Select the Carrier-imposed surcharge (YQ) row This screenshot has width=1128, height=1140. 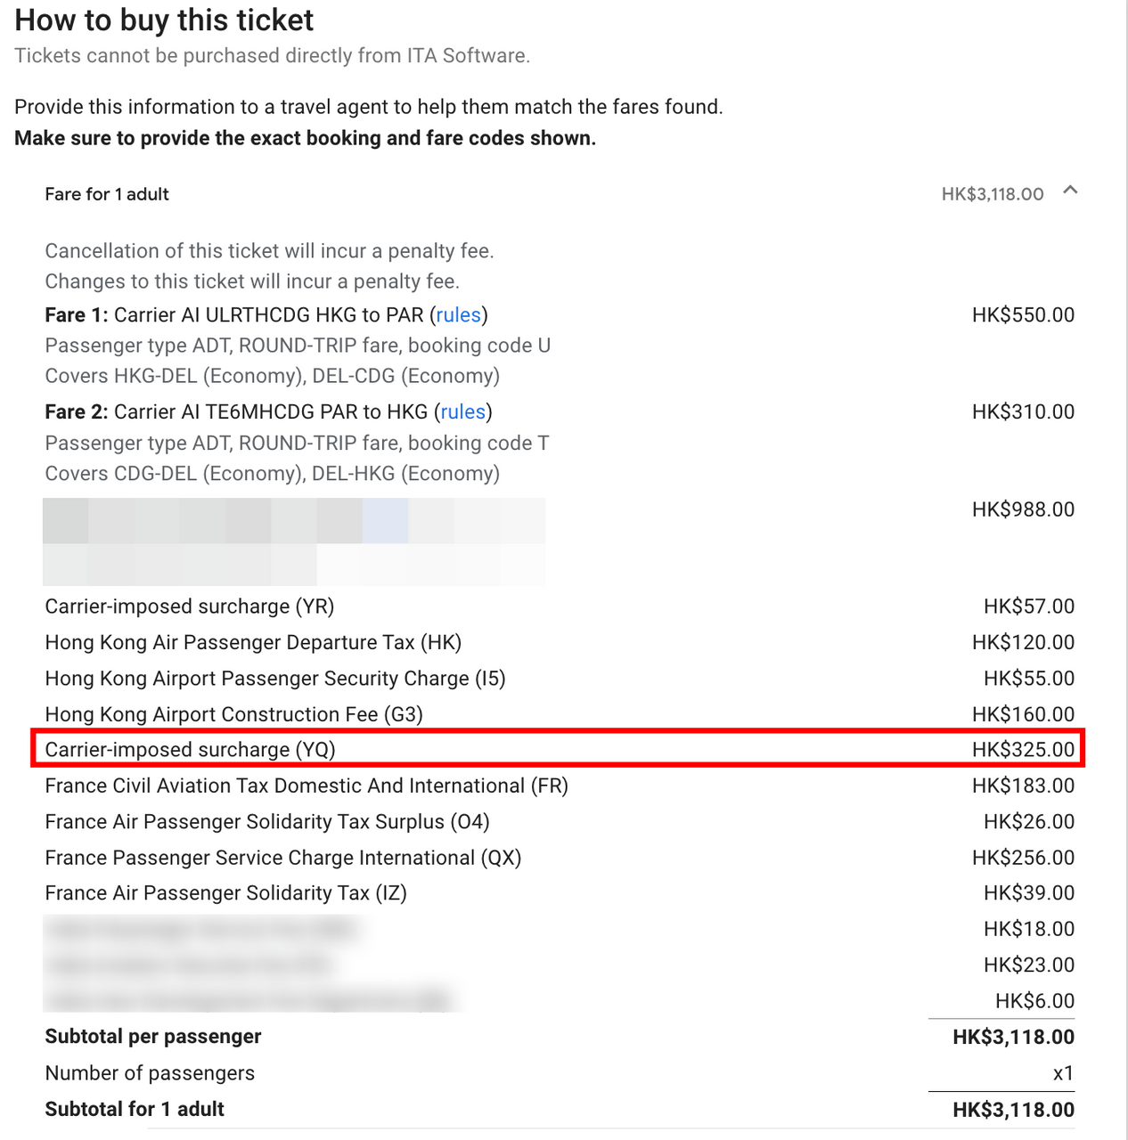tap(190, 750)
